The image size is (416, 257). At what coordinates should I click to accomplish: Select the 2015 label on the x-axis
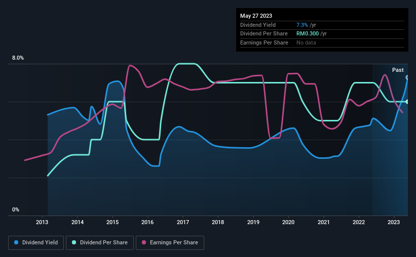pos(112,222)
